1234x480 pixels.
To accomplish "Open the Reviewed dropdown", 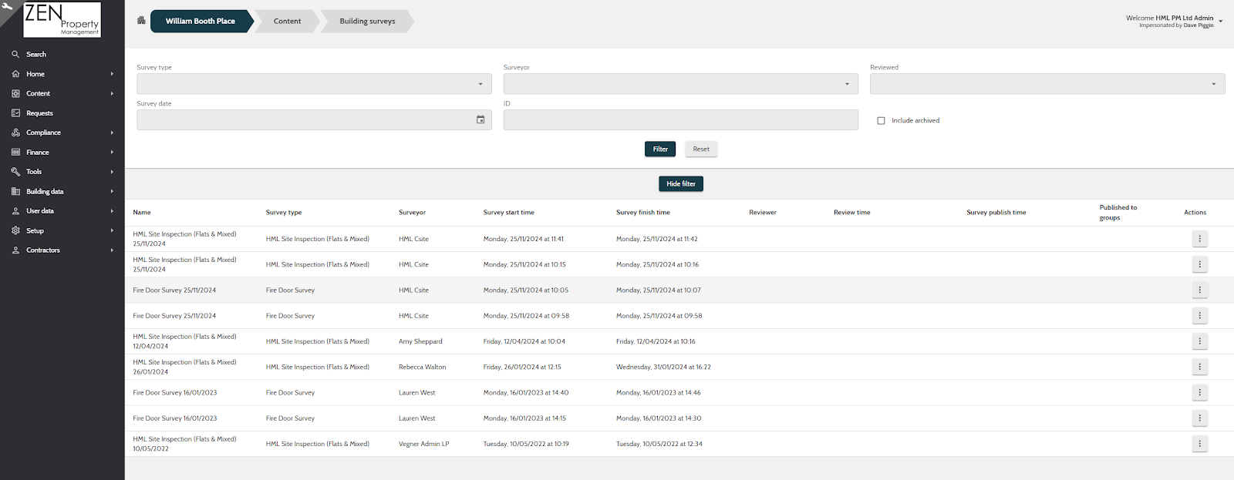I will (1047, 84).
